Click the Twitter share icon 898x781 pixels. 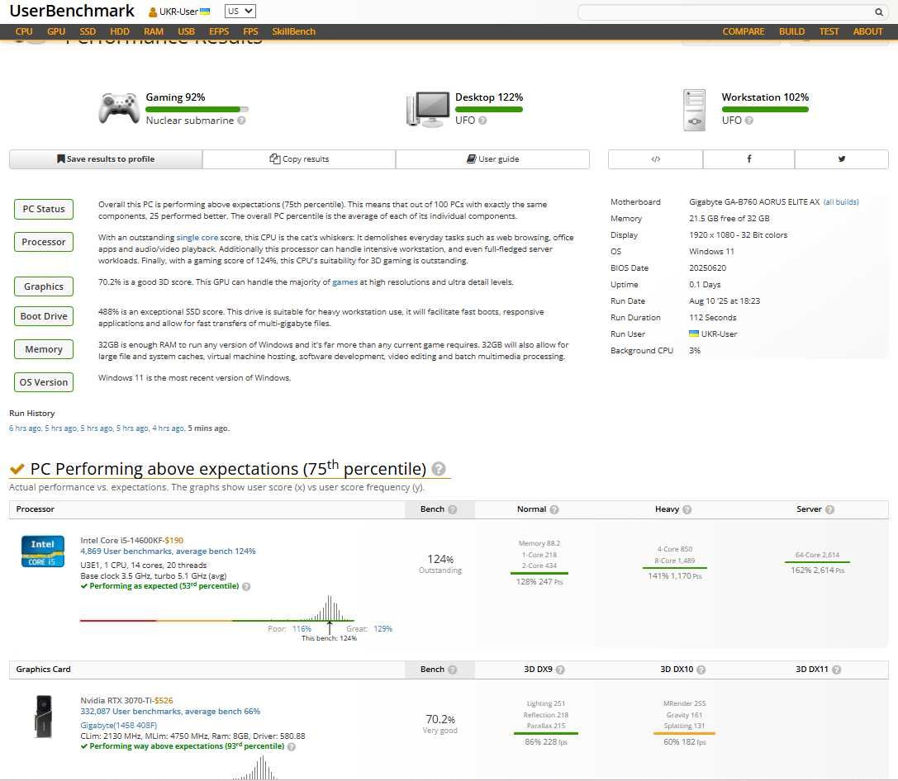pyautogui.click(x=841, y=159)
